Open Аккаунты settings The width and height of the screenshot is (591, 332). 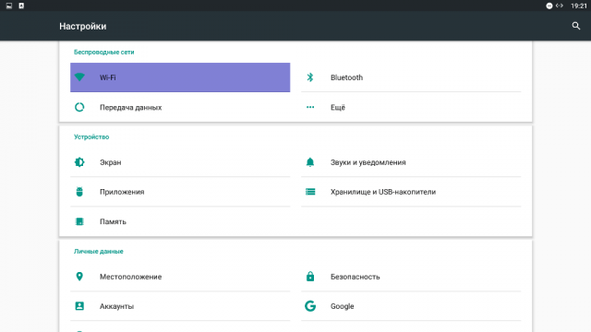tap(180, 306)
